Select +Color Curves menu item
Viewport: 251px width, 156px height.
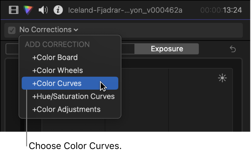pyautogui.click(x=57, y=84)
